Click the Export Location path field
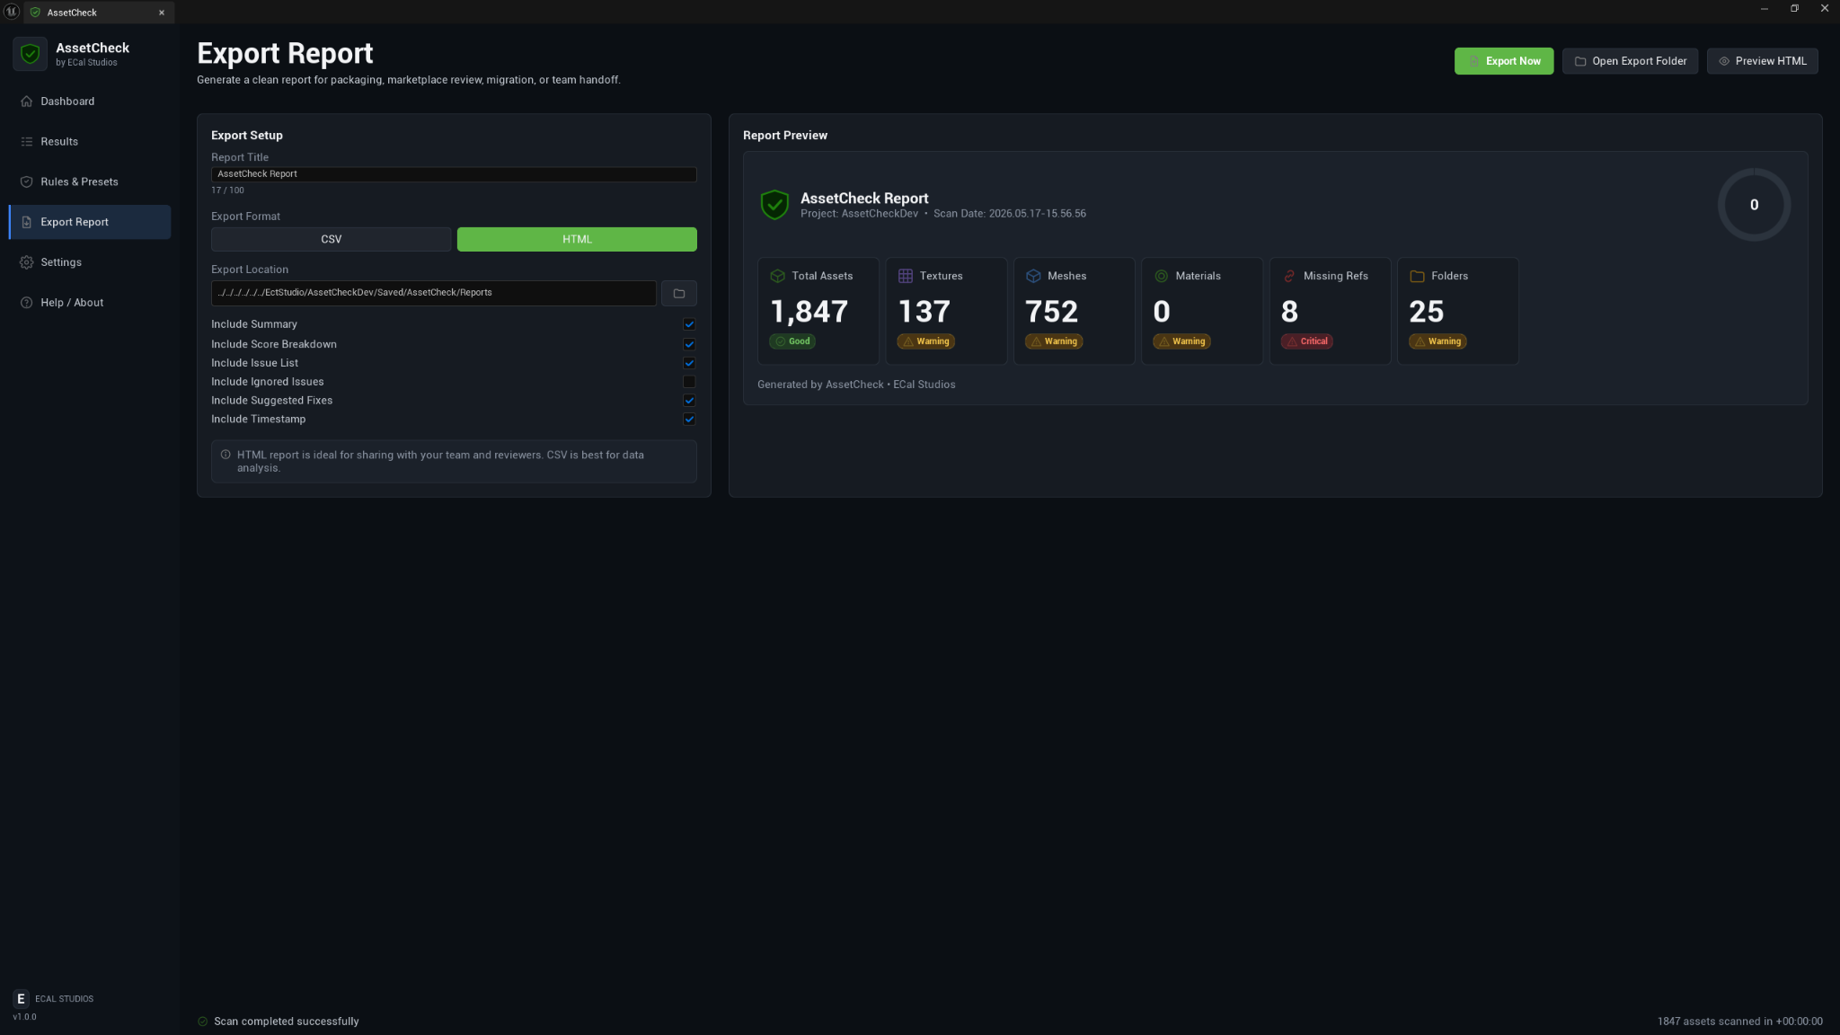Viewport: 1840px width, 1035px height. pos(433,293)
